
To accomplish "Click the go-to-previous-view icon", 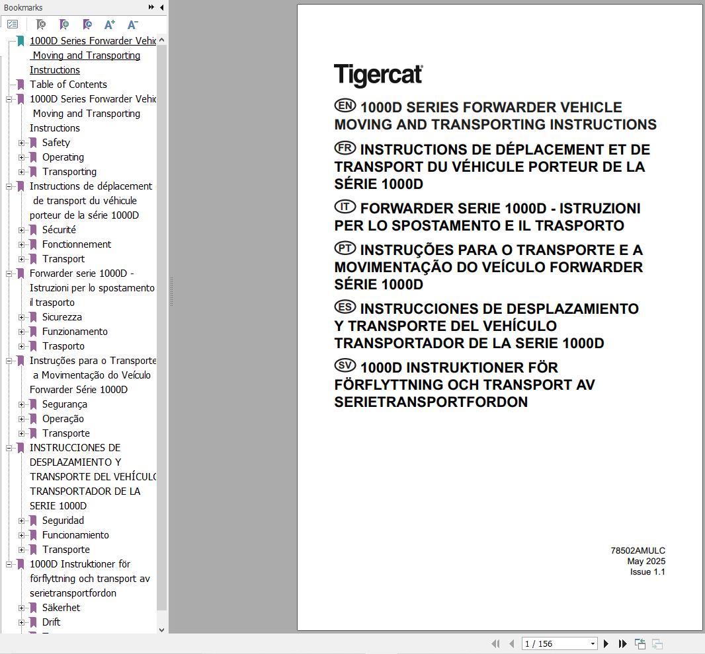I will click(x=640, y=643).
